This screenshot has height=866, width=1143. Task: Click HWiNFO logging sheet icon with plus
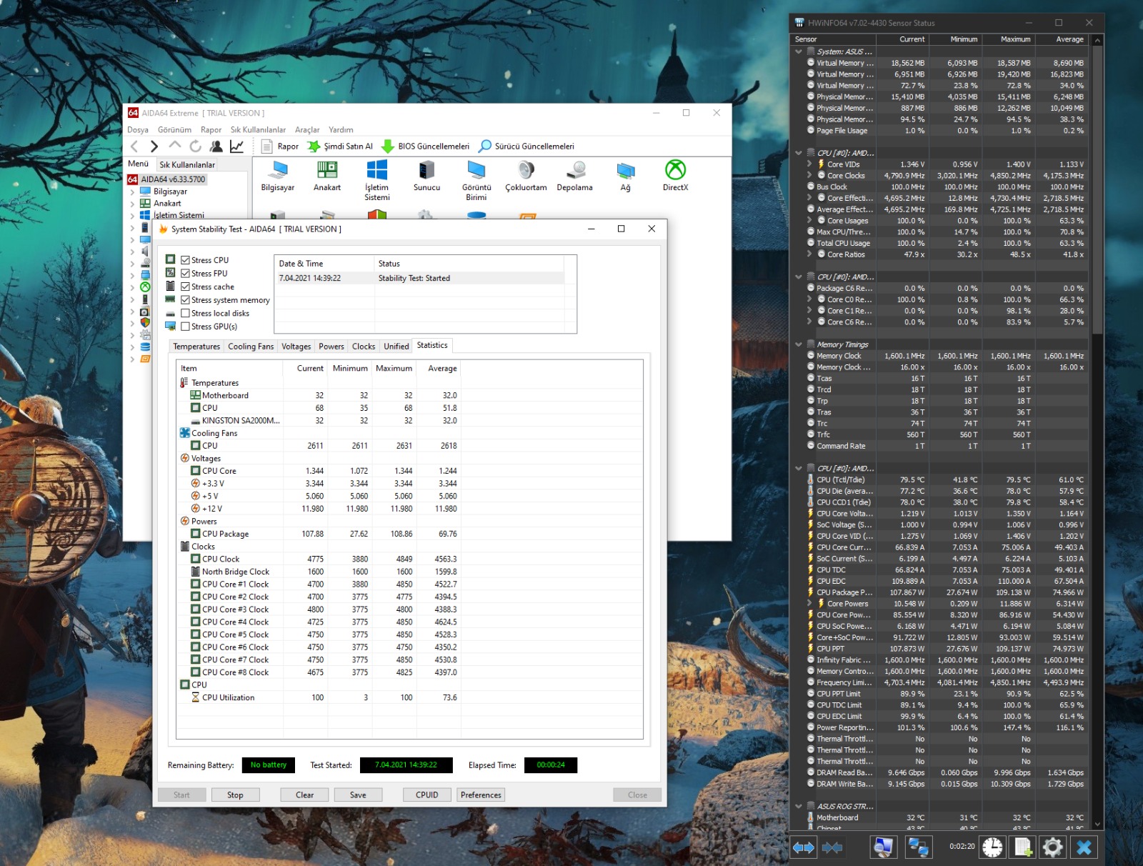click(x=1023, y=847)
